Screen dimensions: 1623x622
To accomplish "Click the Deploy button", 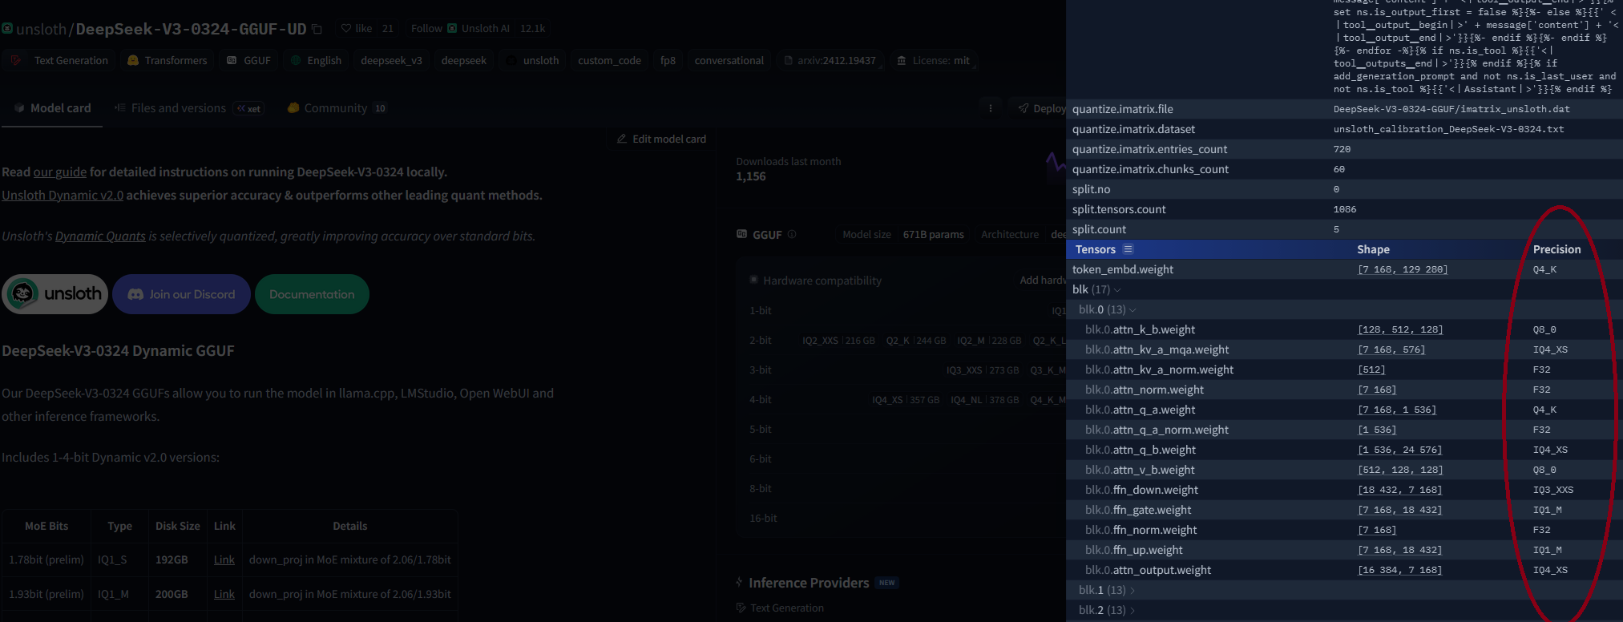I will (1042, 108).
